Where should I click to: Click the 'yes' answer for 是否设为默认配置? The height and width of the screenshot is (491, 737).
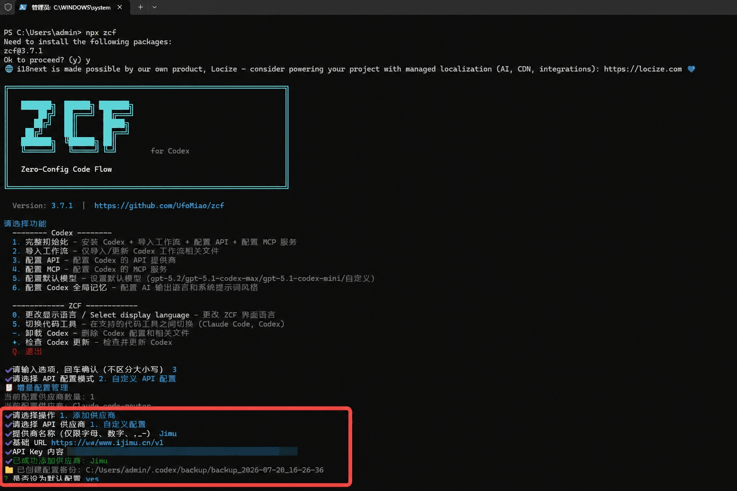coord(92,479)
